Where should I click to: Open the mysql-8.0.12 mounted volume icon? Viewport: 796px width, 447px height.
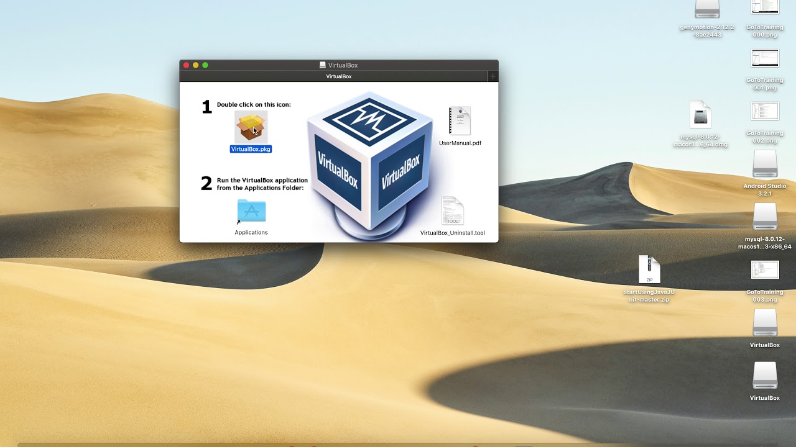(x=765, y=217)
